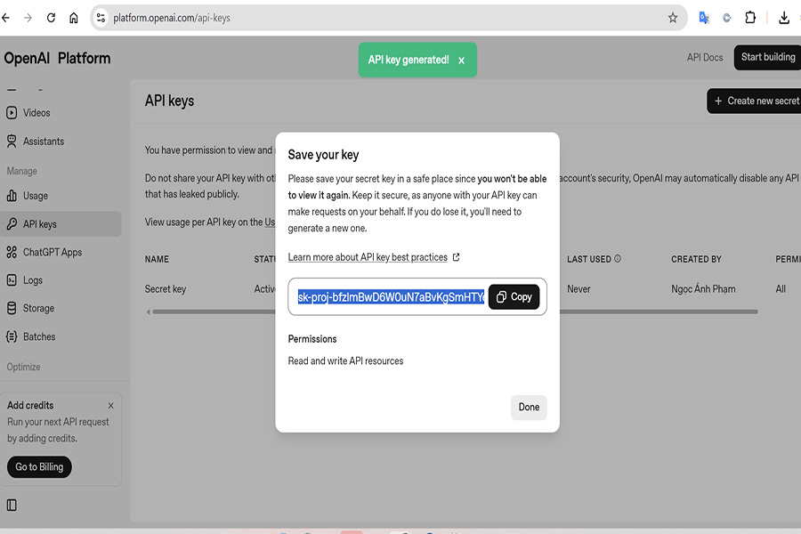
Task: Open Logs in the sidebar
Action: pos(33,280)
